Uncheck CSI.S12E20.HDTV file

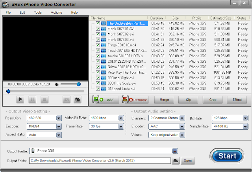click(98, 61)
